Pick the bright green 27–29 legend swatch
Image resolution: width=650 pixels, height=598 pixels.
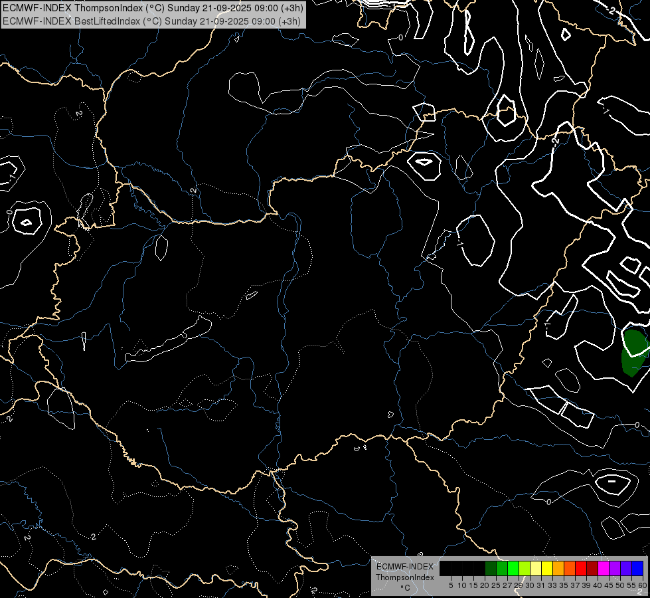click(513, 569)
